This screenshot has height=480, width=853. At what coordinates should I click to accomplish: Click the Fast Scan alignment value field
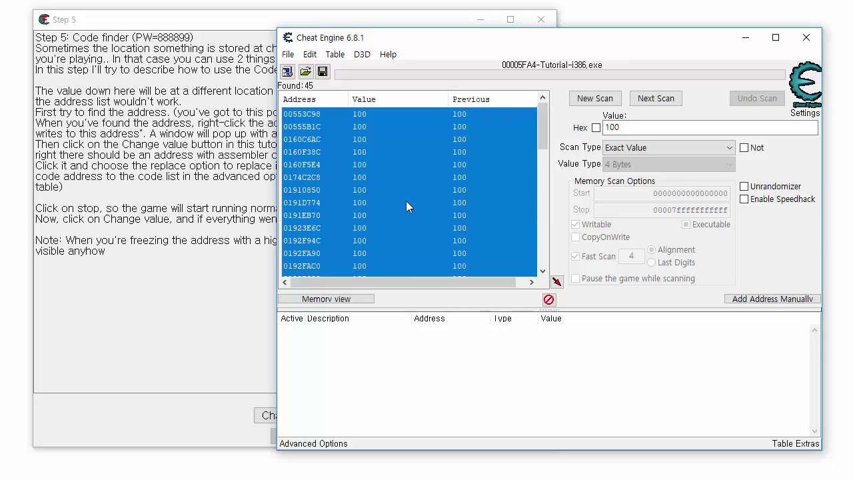point(630,257)
